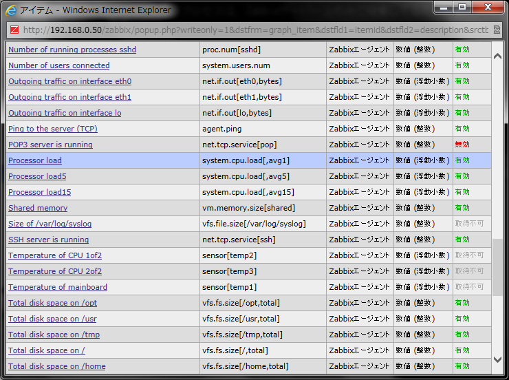Maximize the Internet Explorer popup window
The height and width of the screenshot is (380, 509).
(x=462, y=7)
